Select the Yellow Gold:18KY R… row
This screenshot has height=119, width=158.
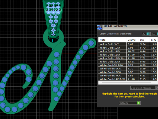pyautogui.click(x=128, y=58)
